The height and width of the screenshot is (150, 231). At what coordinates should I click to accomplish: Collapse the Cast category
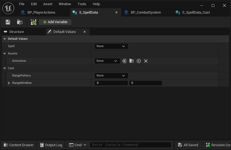5,68
